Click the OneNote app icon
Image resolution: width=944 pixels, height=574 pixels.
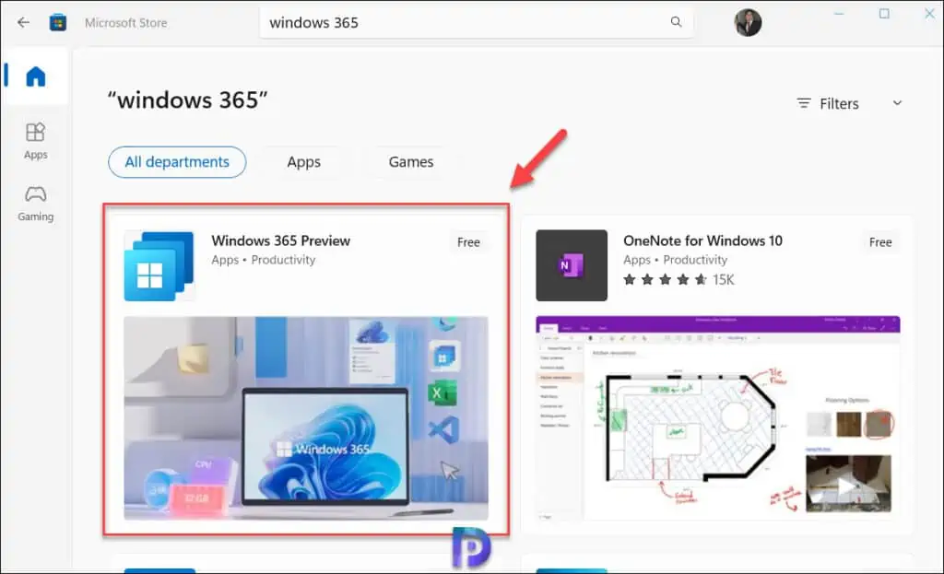(x=572, y=265)
